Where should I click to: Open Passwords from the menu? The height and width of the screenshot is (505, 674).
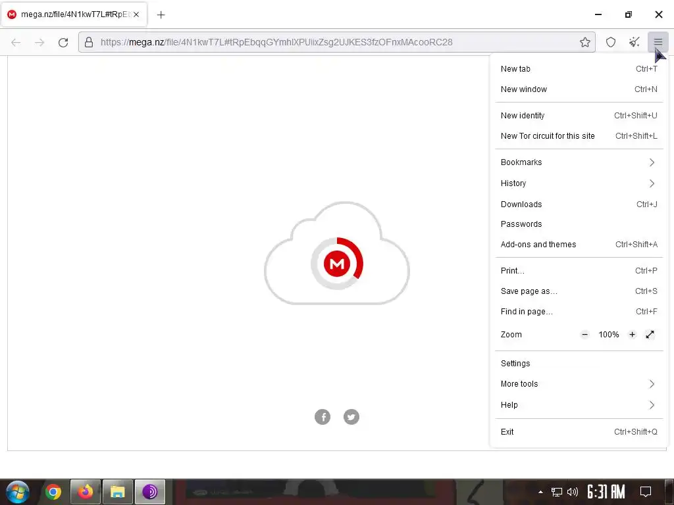click(579, 224)
